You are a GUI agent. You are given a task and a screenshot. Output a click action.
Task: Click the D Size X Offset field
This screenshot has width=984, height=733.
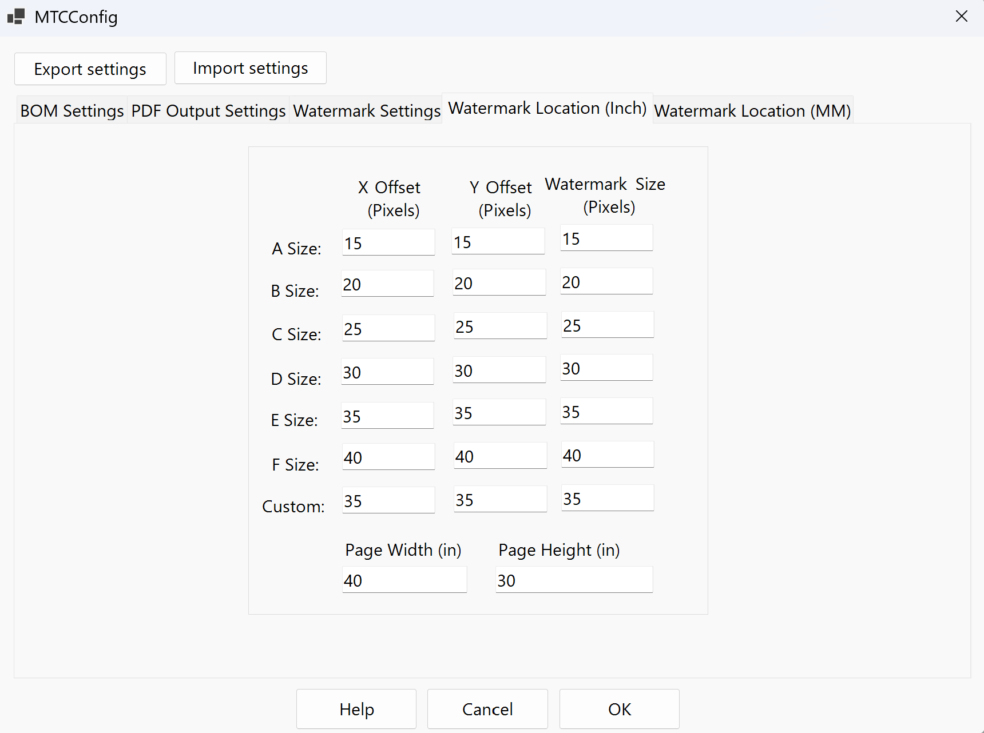[x=387, y=372]
